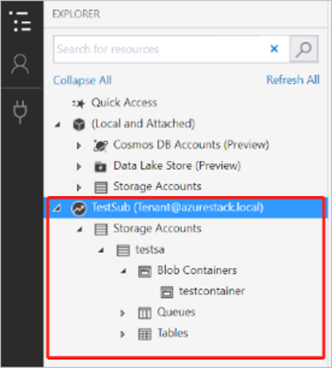
Task: Open the Explorer view icon in sidebar
Action: click(x=20, y=21)
